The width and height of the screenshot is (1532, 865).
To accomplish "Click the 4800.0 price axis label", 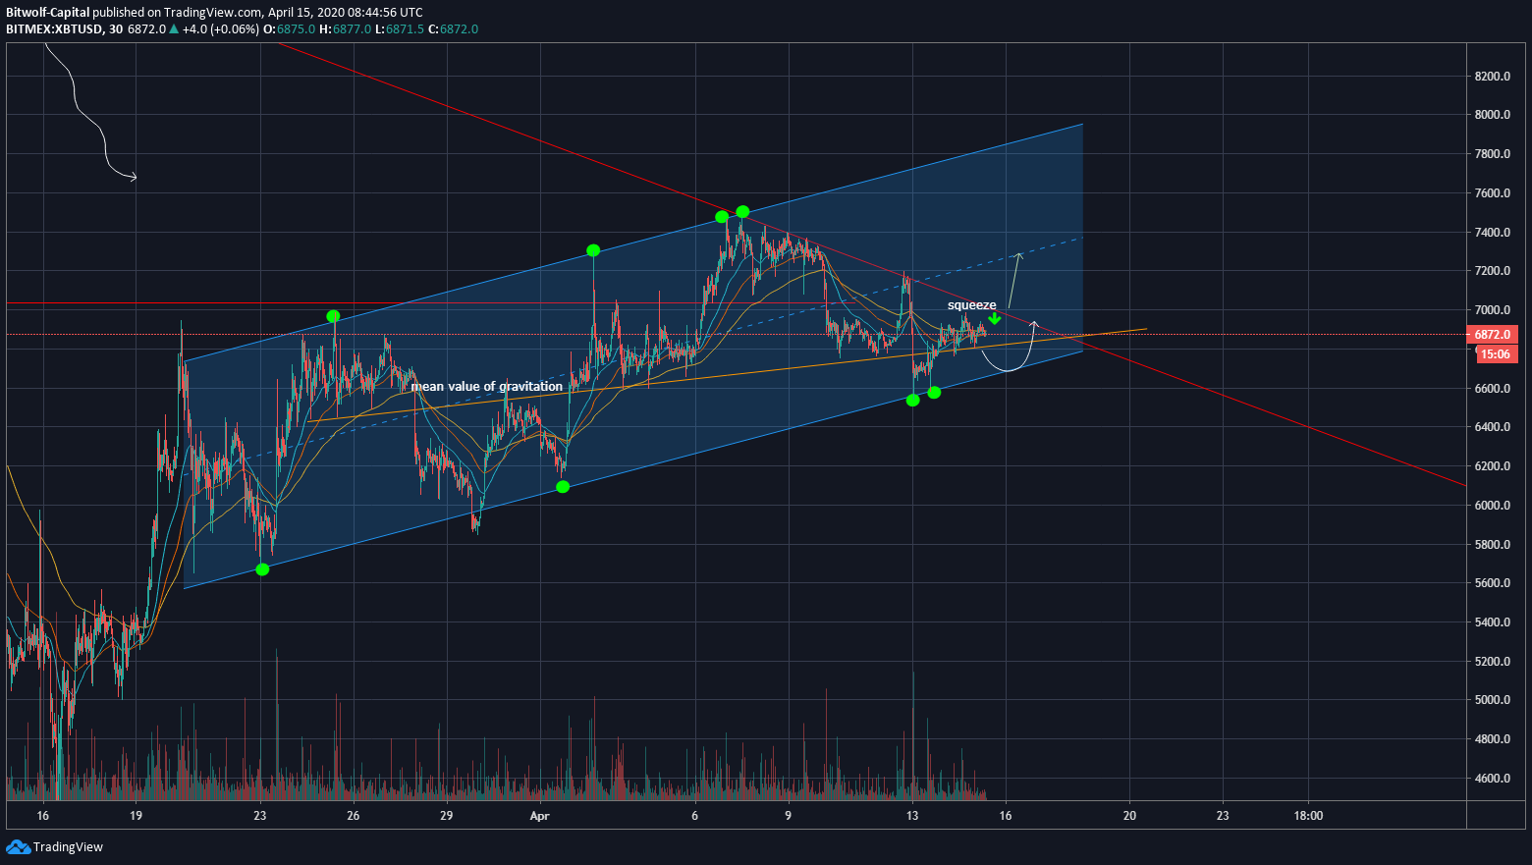I will 1492,739.
